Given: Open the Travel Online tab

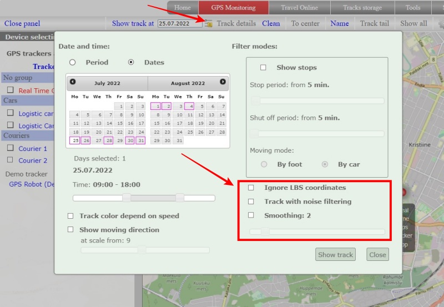Looking at the screenshot, I should pos(300,8).
